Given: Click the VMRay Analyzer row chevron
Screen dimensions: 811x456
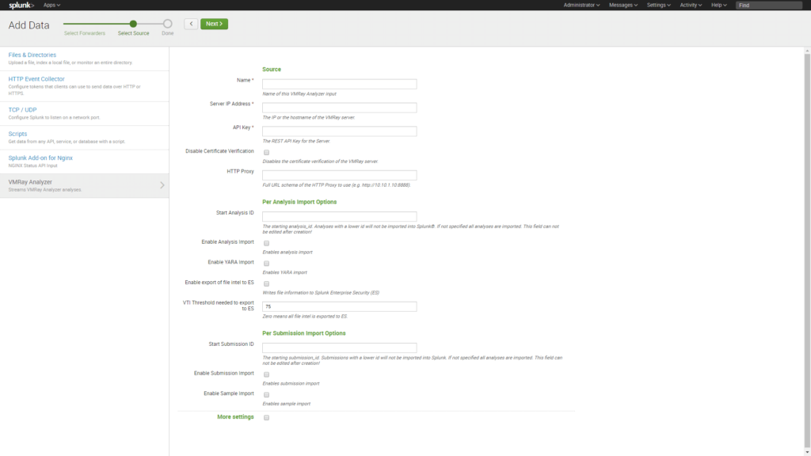Looking at the screenshot, I should coord(162,185).
